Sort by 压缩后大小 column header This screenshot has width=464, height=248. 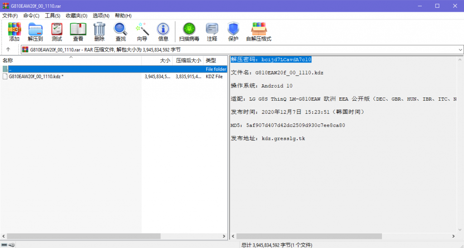[x=188, y=60]
